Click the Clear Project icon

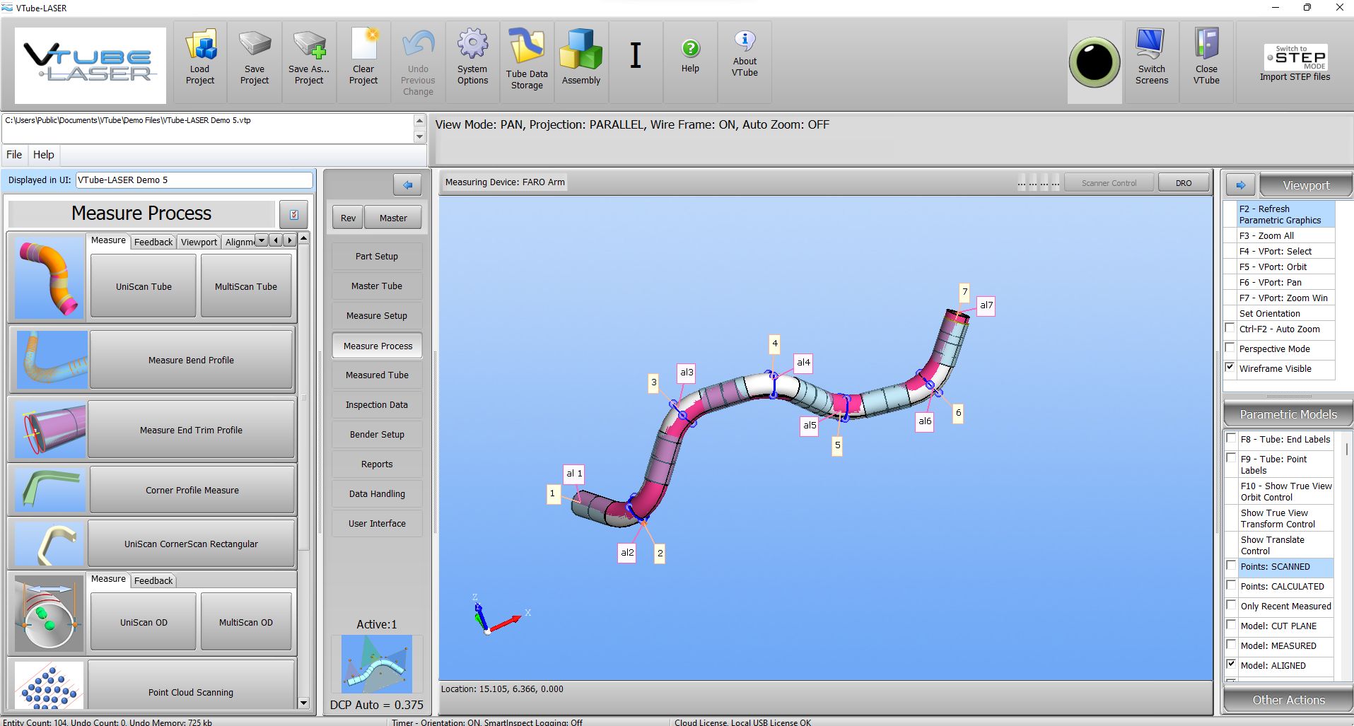(x=363, y=45)
